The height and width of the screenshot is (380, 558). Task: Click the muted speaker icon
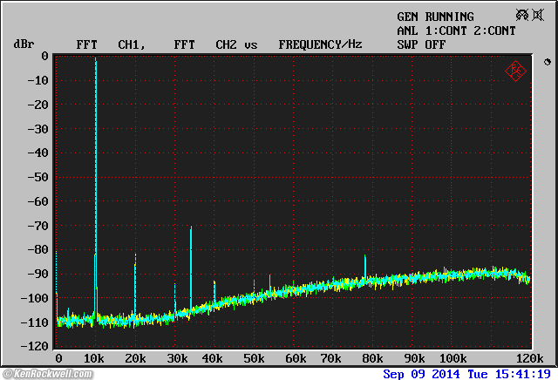click(538, 16)
